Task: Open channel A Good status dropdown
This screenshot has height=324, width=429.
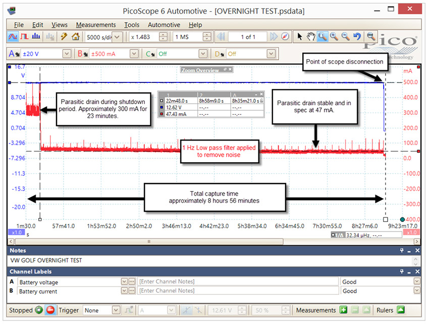Action: coord(417,282)
